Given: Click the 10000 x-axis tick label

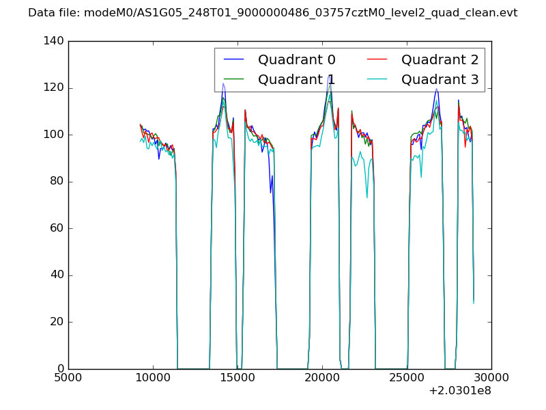Looking at the screenshot, I should pos(153,378).
